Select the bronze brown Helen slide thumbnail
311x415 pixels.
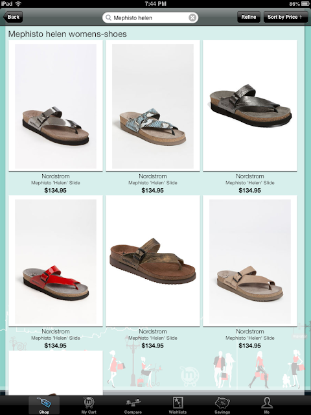pos(153,261)
